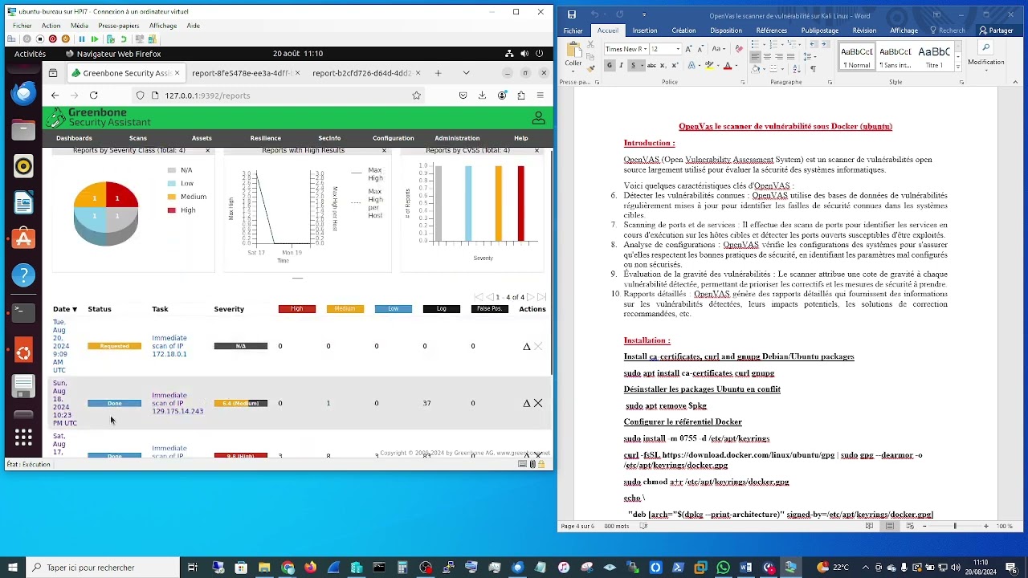Image resolution: width=1028 pixels, height=578 pixels.
Task: Open the Police font dialog launcher
Action: point(744,82)
